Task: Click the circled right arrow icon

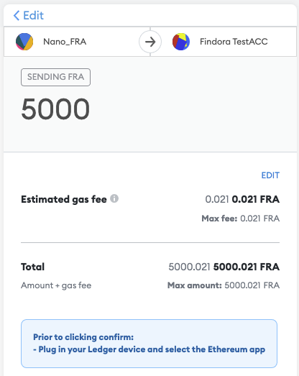Action: (150, 42)
